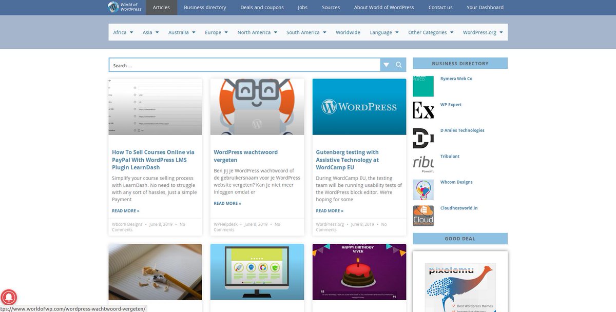Expand the Language dropdown

tap(384, 32)
